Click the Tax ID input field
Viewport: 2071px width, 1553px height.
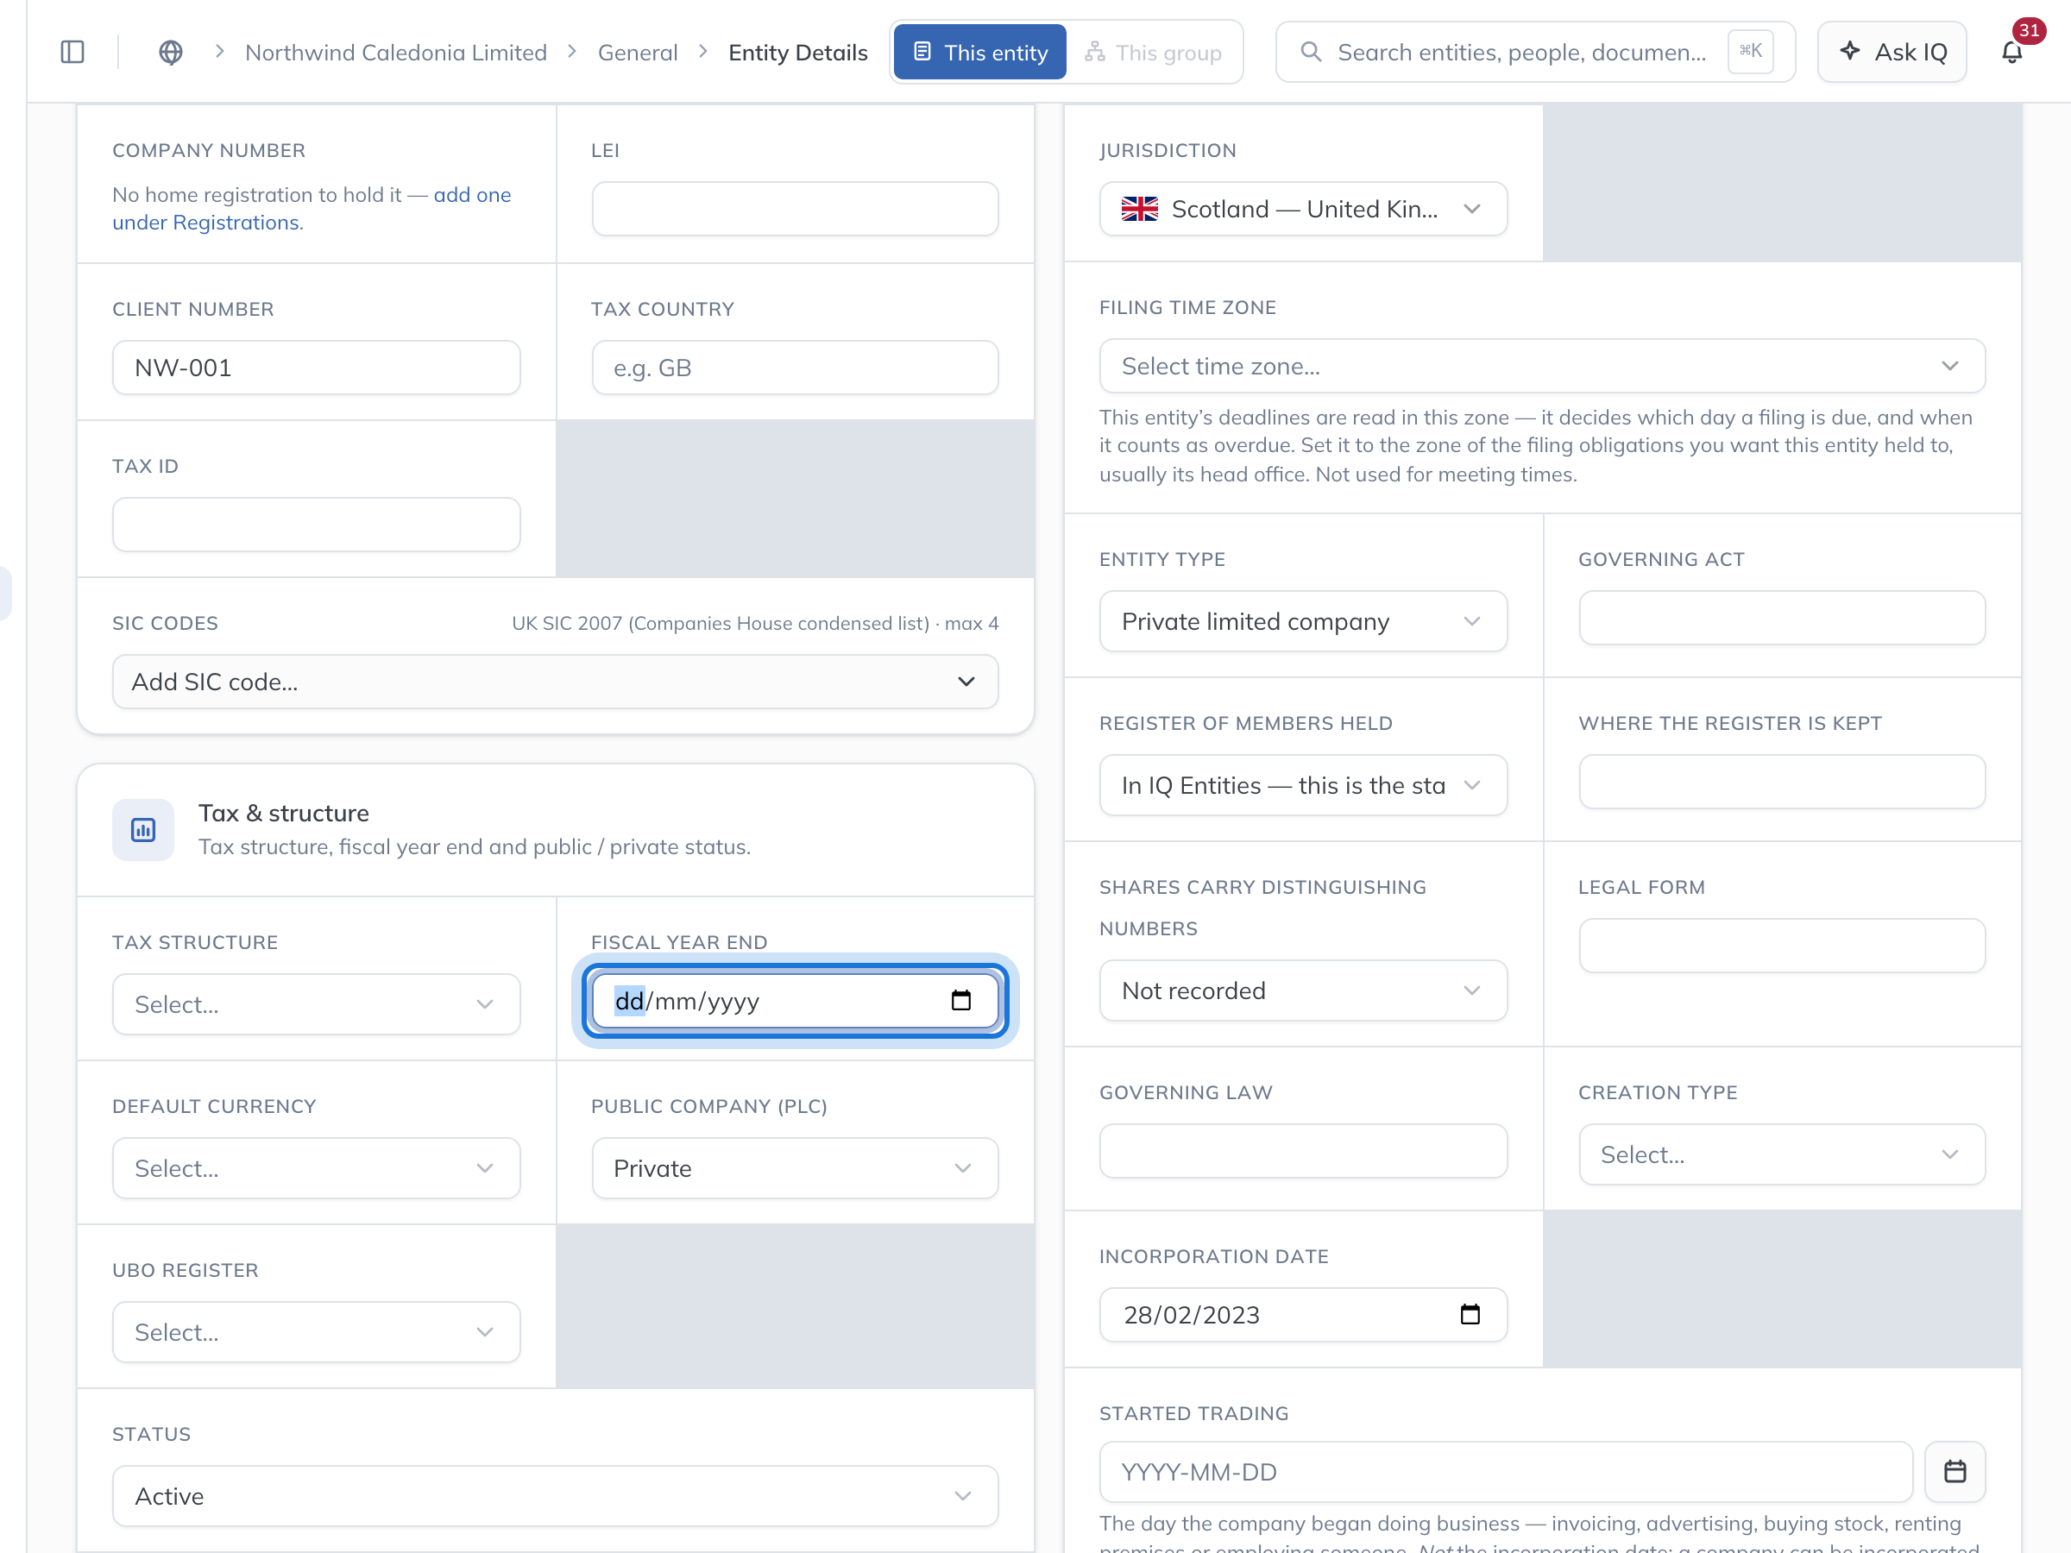point(317,525)
